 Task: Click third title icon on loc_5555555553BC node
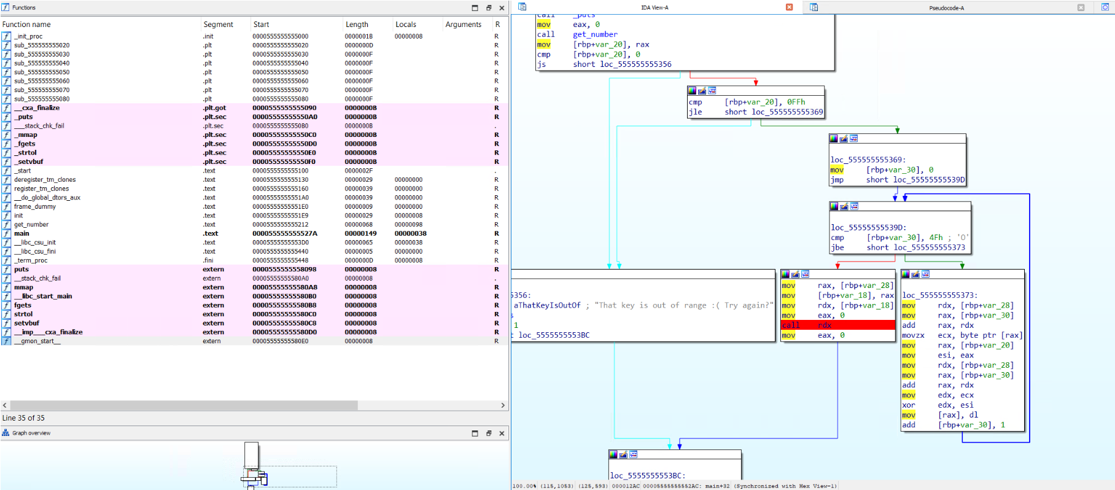[x=633, y=454]
